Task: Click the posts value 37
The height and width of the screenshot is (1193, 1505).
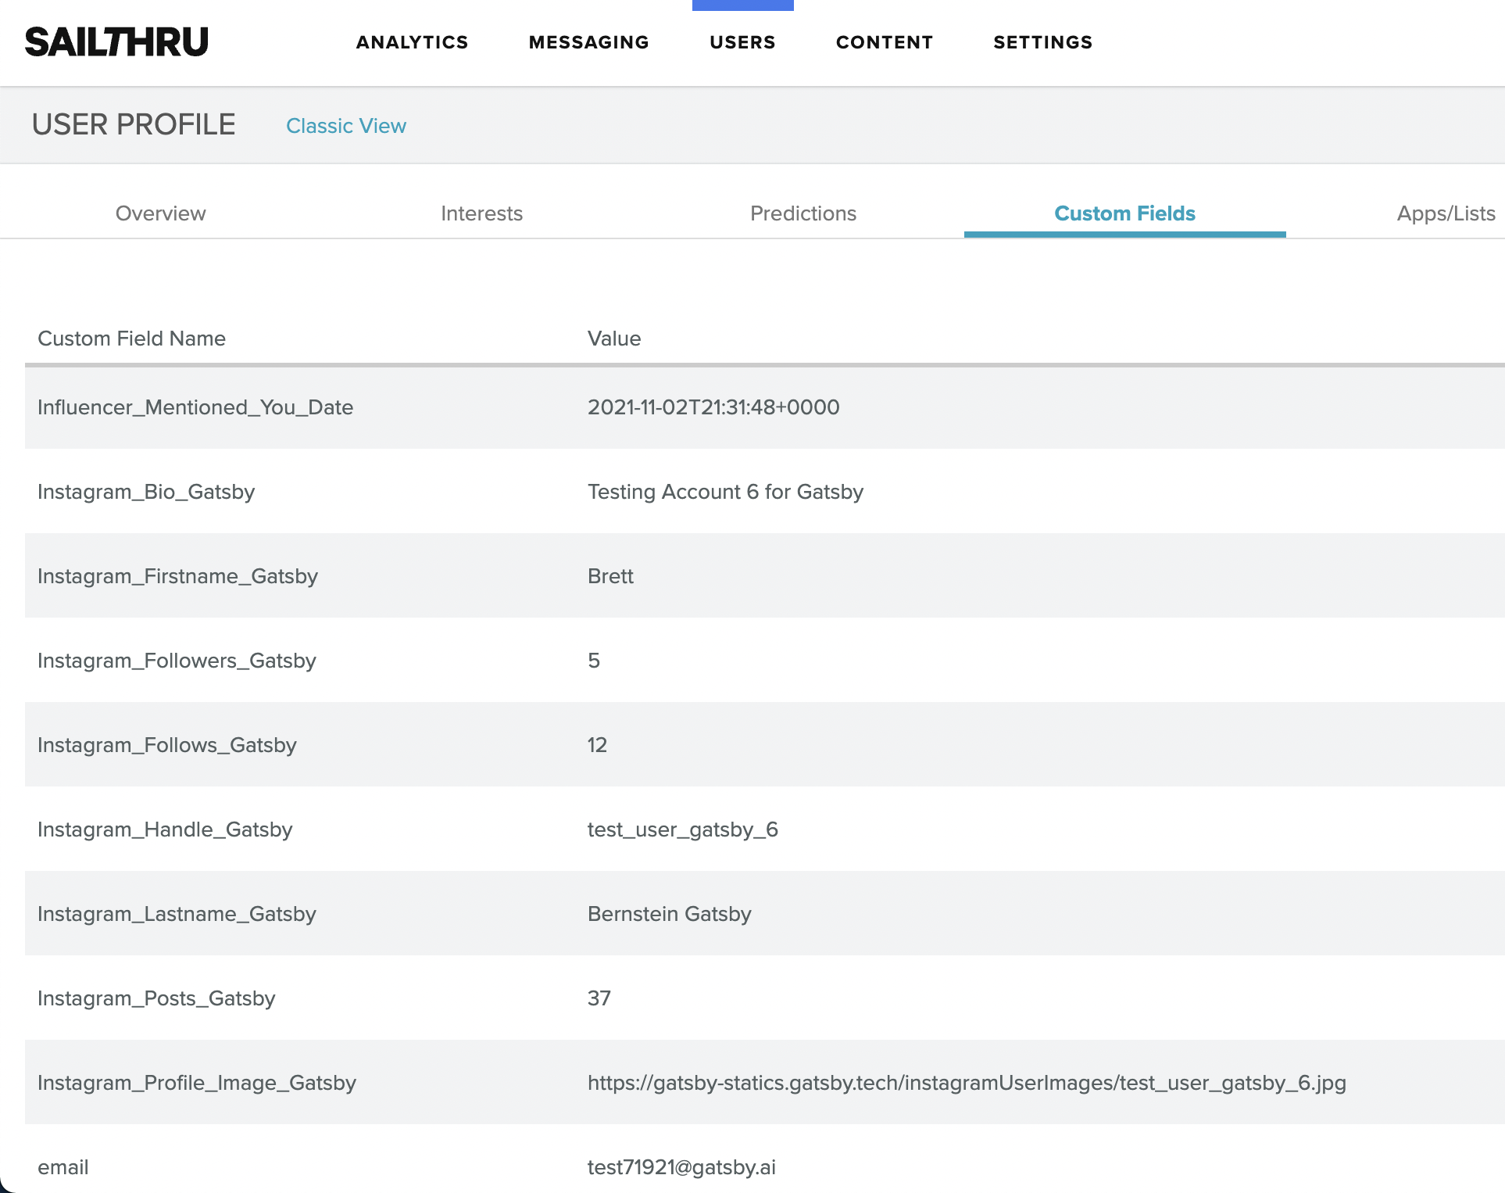Action: point(599,998)
